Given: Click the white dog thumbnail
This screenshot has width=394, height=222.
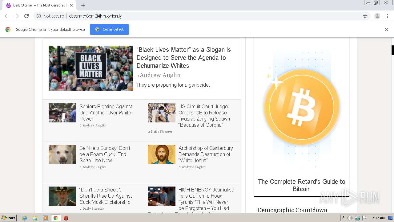Looking at the screenshot, I should click(x=62, y=154).
